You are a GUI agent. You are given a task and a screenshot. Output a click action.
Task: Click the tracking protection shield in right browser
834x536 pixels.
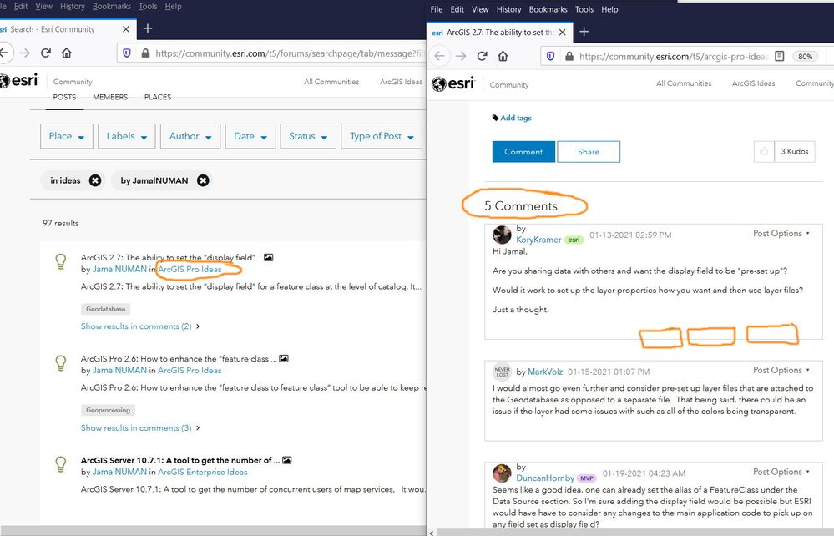550,56
